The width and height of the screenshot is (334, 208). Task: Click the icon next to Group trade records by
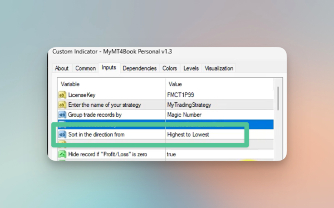(62, 115)
